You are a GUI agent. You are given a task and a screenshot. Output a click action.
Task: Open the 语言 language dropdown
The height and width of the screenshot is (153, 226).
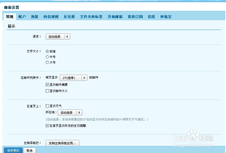(x=58, y=36)
